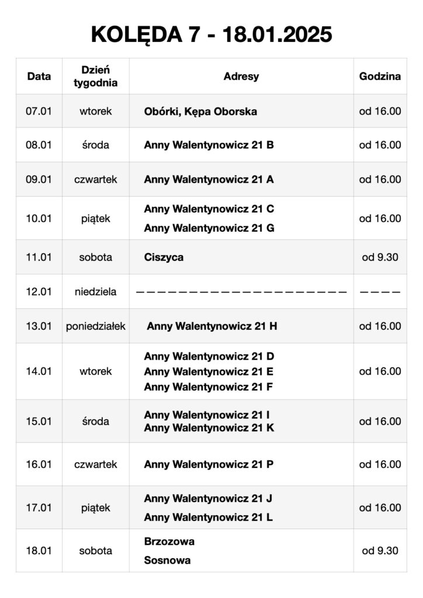The image size is (423, 598).
Task: Click the "od 9.30" time for 11.01
Action: 380,257
